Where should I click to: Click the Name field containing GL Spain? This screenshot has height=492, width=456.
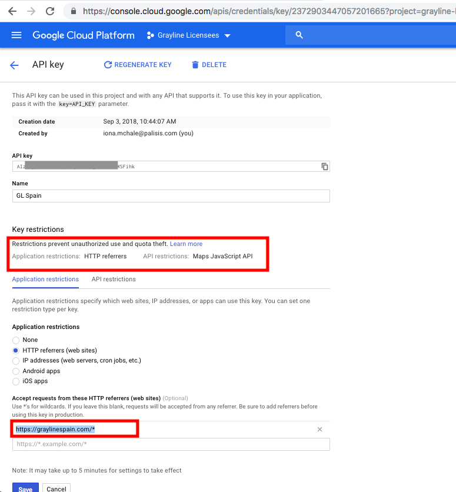pyautogui.click(x=171, y=196)
